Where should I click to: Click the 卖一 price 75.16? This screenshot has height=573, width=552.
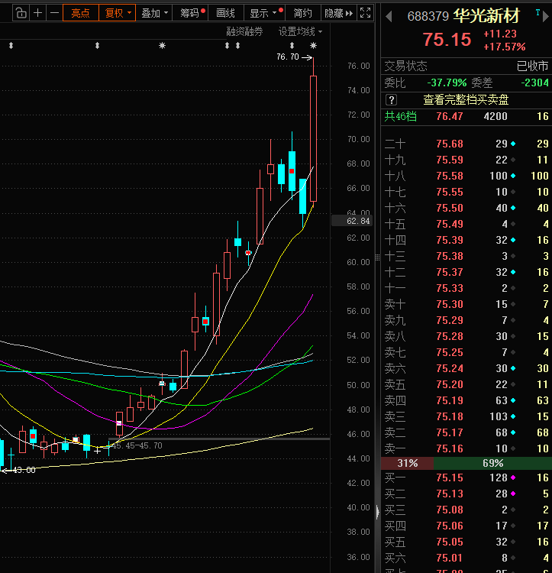coord(450,448)
